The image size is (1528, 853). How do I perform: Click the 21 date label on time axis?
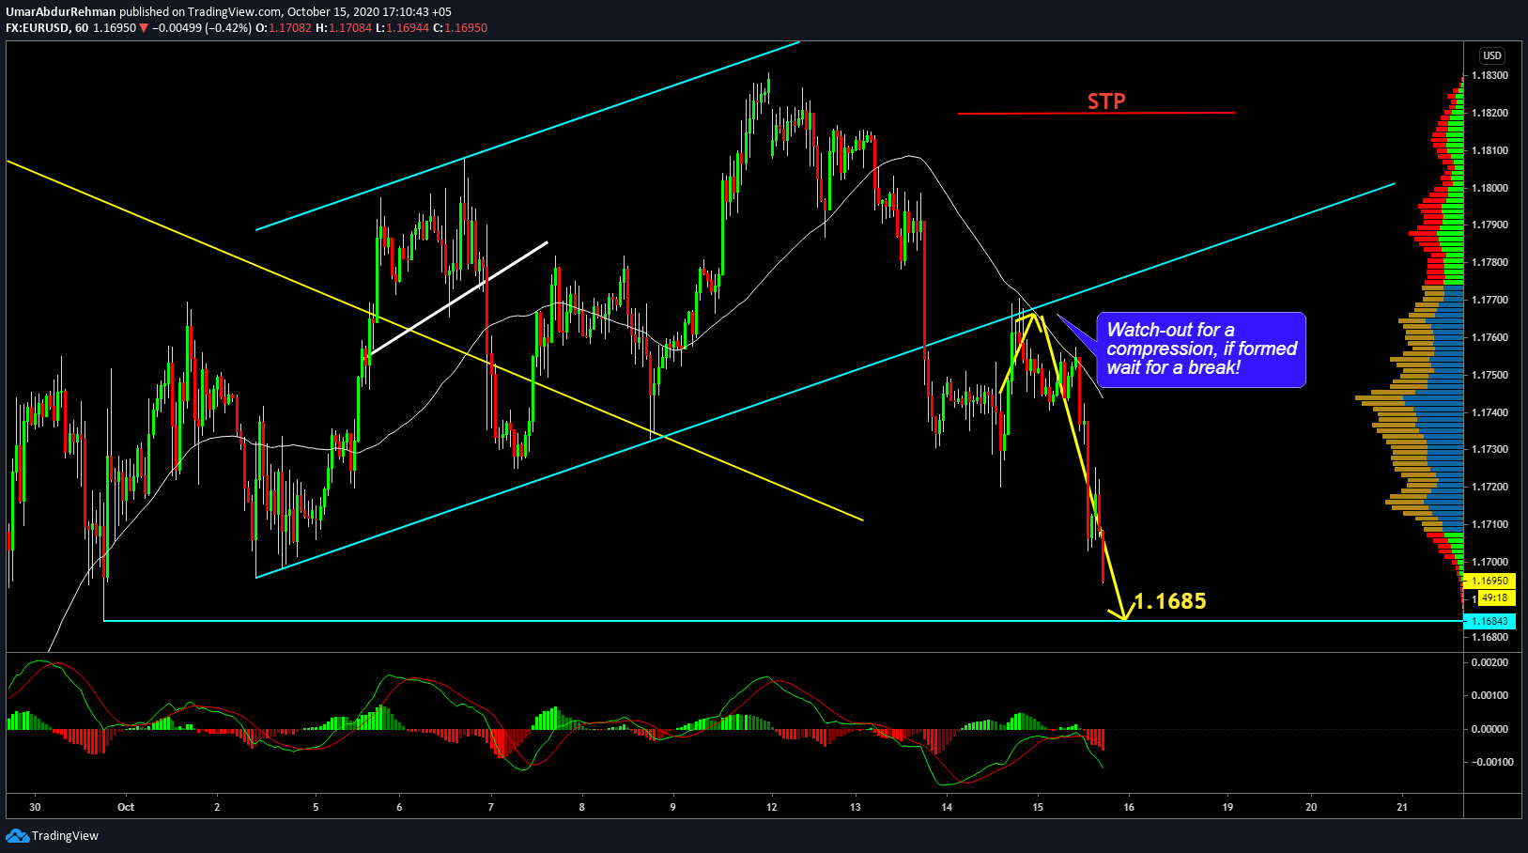[1402, 807]
